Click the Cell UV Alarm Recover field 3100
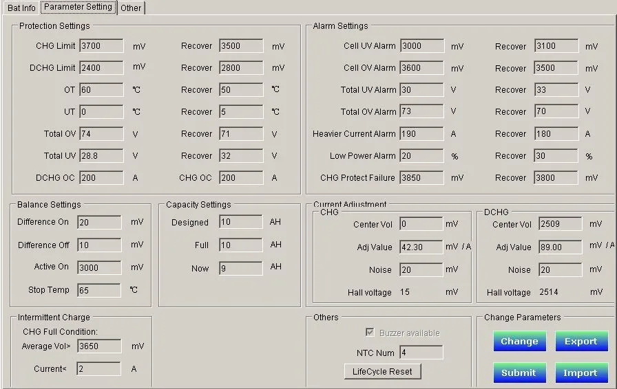This screenshot has width=617, height=389. [556, 45]
